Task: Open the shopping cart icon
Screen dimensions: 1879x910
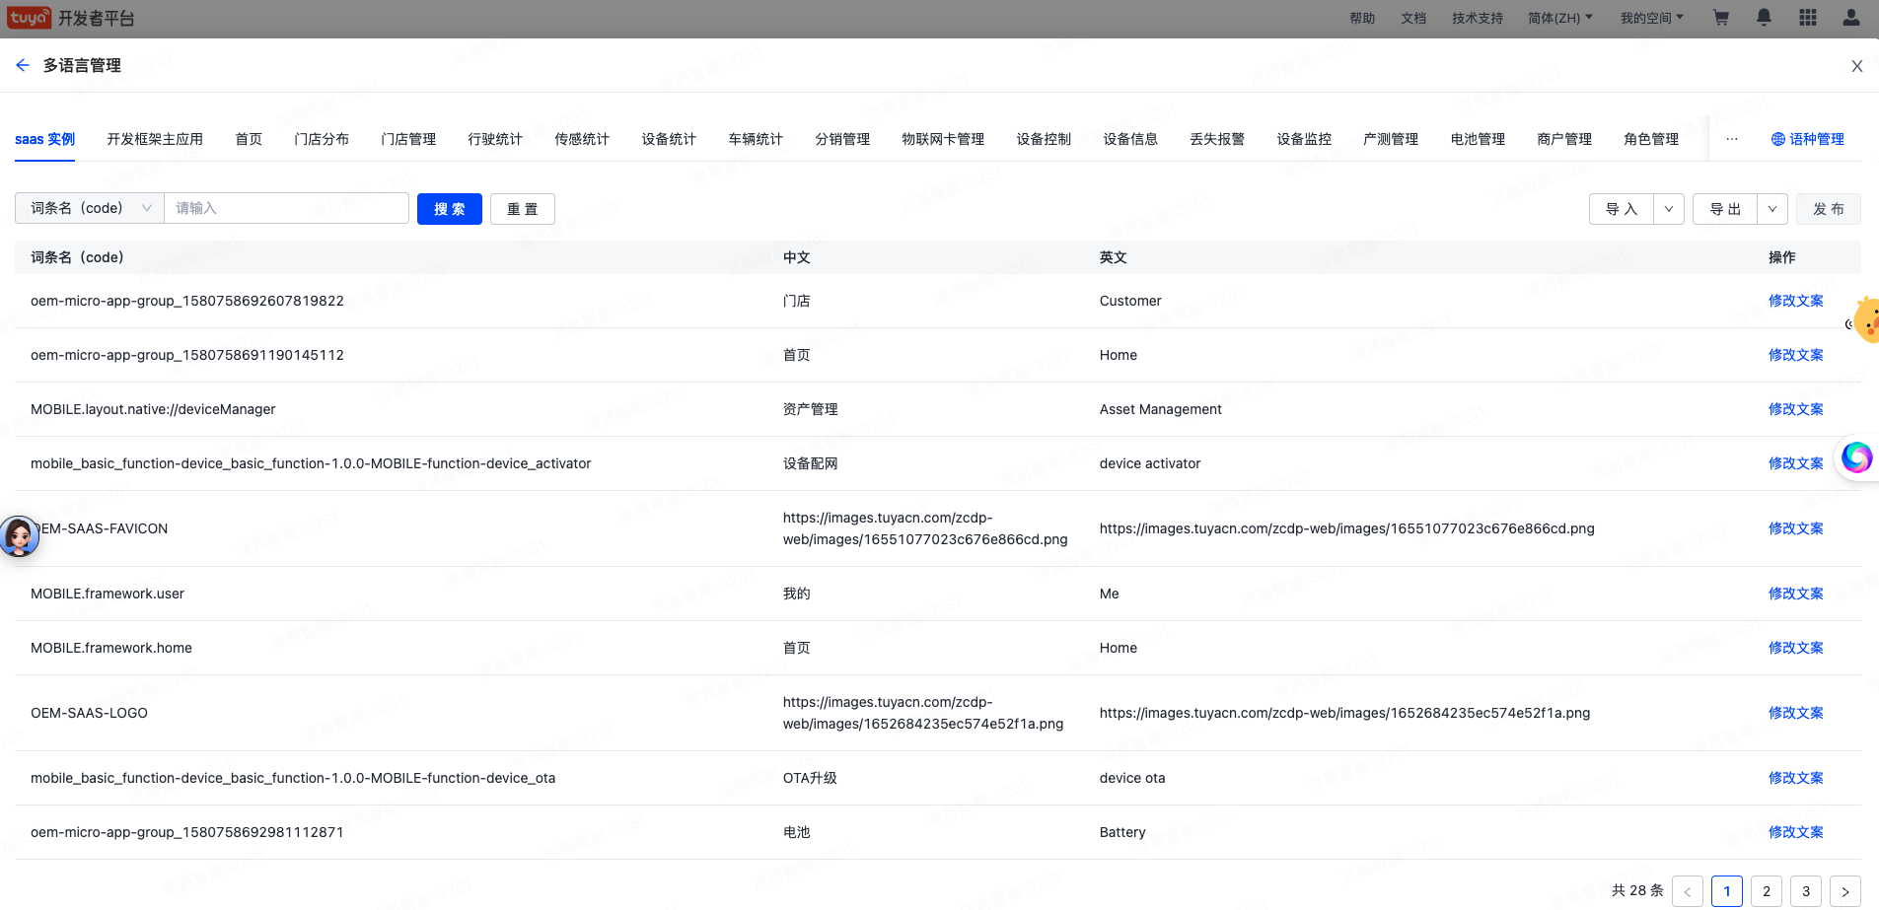Action: [x=1721, y=18]
